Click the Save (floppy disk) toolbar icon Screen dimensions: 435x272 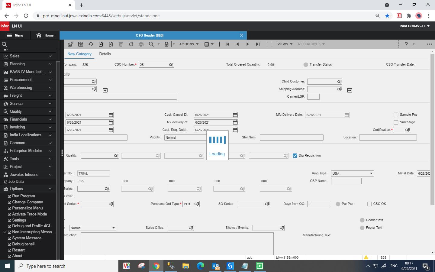(80, 44)
